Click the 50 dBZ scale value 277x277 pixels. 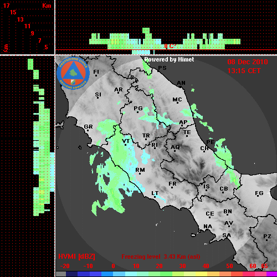229,266
